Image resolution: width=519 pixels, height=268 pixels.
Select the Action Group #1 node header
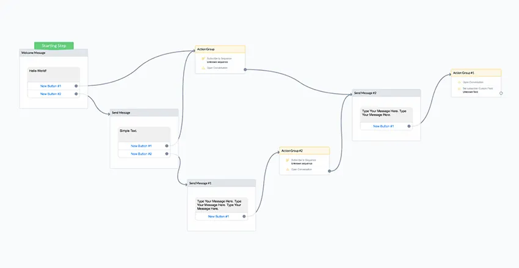[476, 72]
